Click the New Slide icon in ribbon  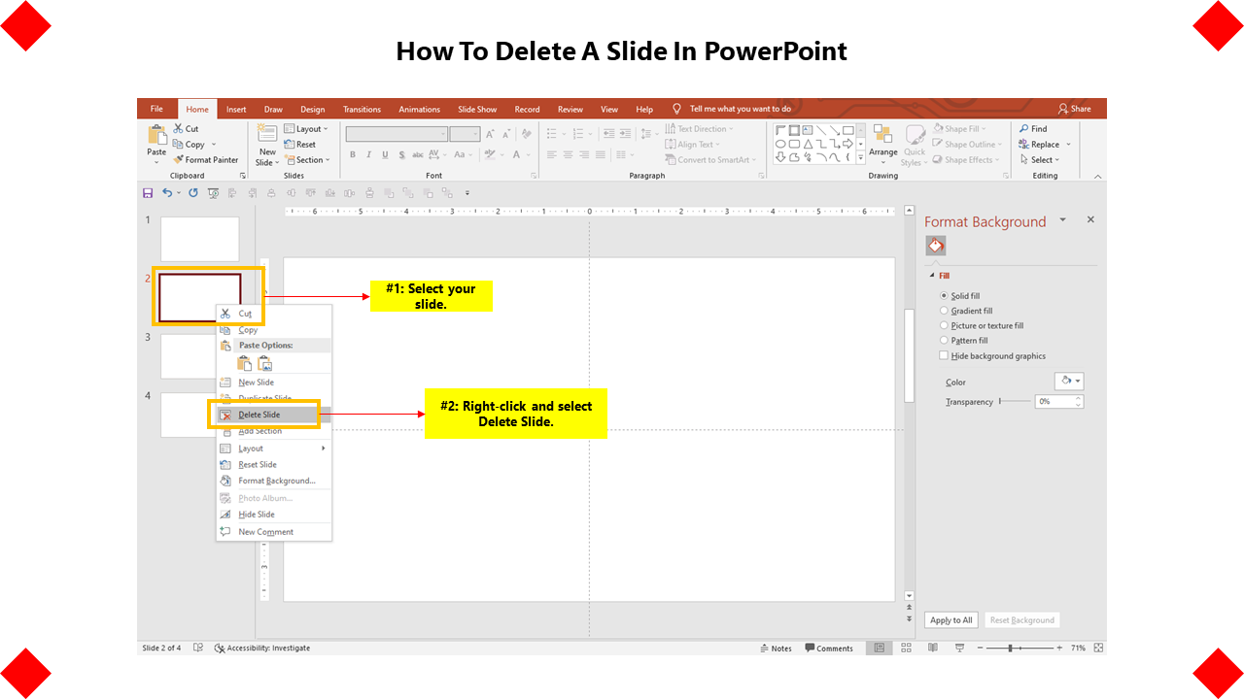click(x=266, y=134)
